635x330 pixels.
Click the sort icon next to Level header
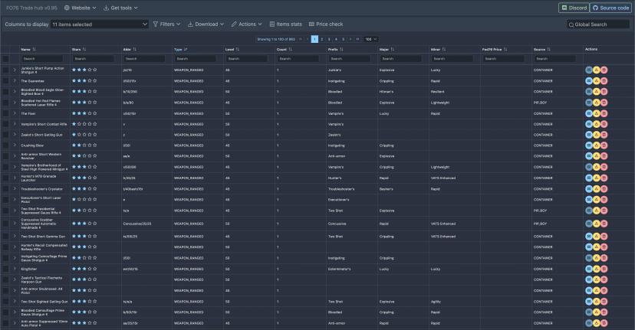[x=239, y=49]
